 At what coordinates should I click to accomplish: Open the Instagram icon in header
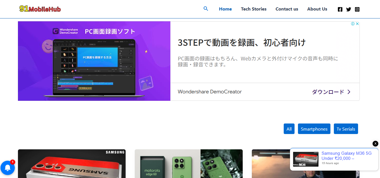coord(357,9)
